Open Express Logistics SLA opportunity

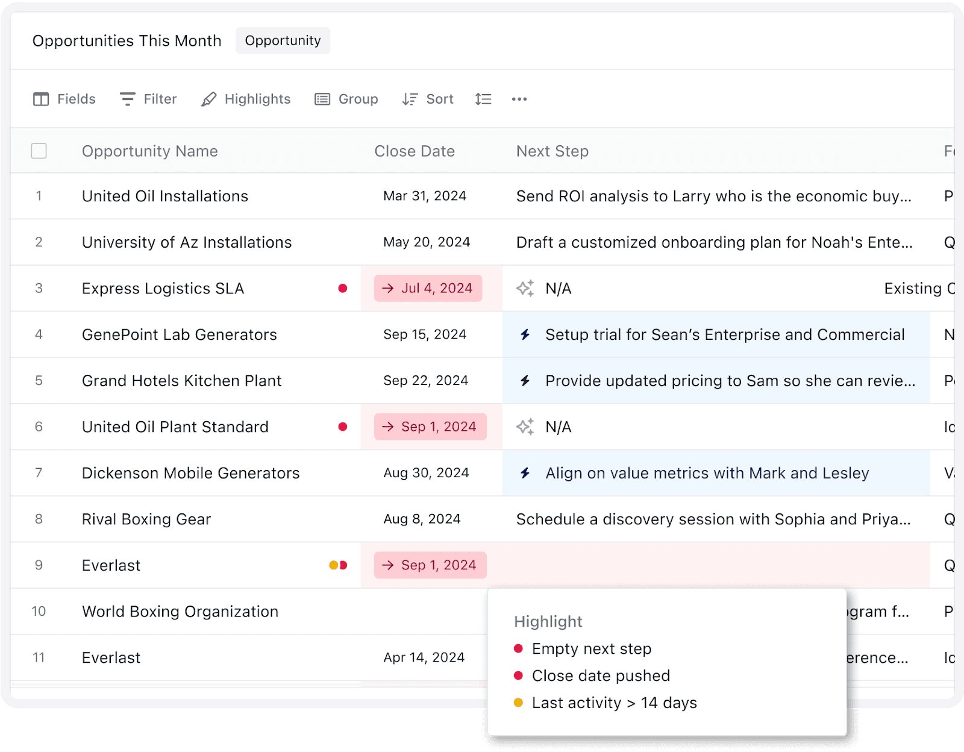[x=163, y=289]
